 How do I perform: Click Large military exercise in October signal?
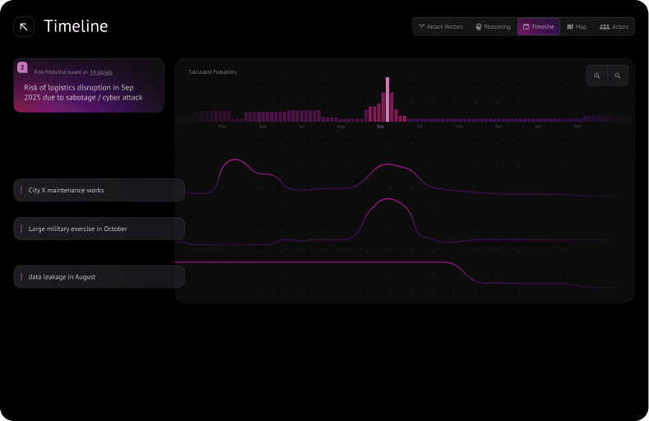coord(99,229)
